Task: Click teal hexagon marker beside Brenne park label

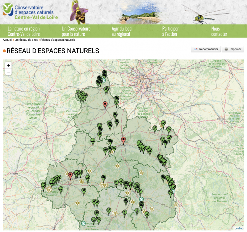Action: (83, 223)
